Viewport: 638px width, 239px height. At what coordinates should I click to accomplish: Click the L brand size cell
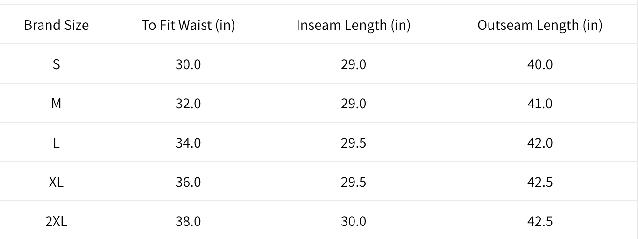(56, 142)
